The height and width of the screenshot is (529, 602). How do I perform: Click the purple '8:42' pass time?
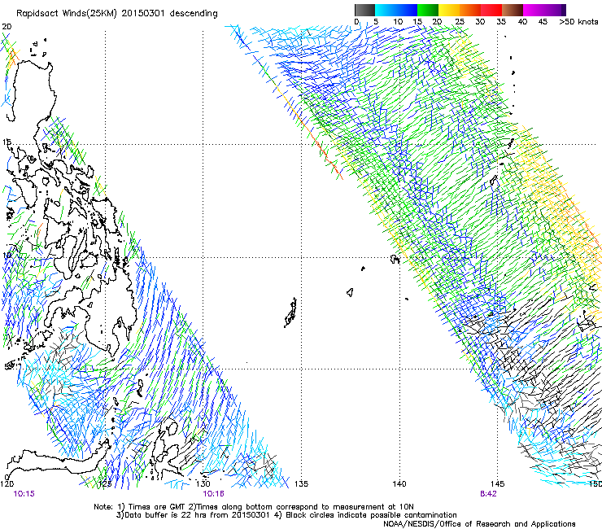[488, 494]
